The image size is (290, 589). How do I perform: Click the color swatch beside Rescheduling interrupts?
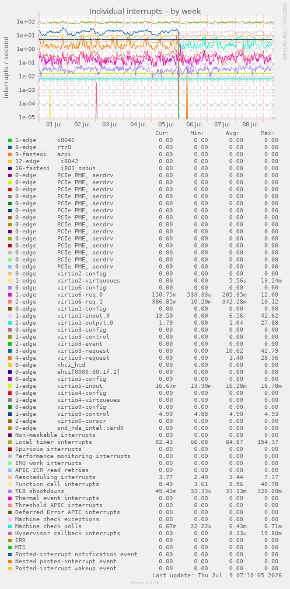pyautogui.click(x=10, y=477)
